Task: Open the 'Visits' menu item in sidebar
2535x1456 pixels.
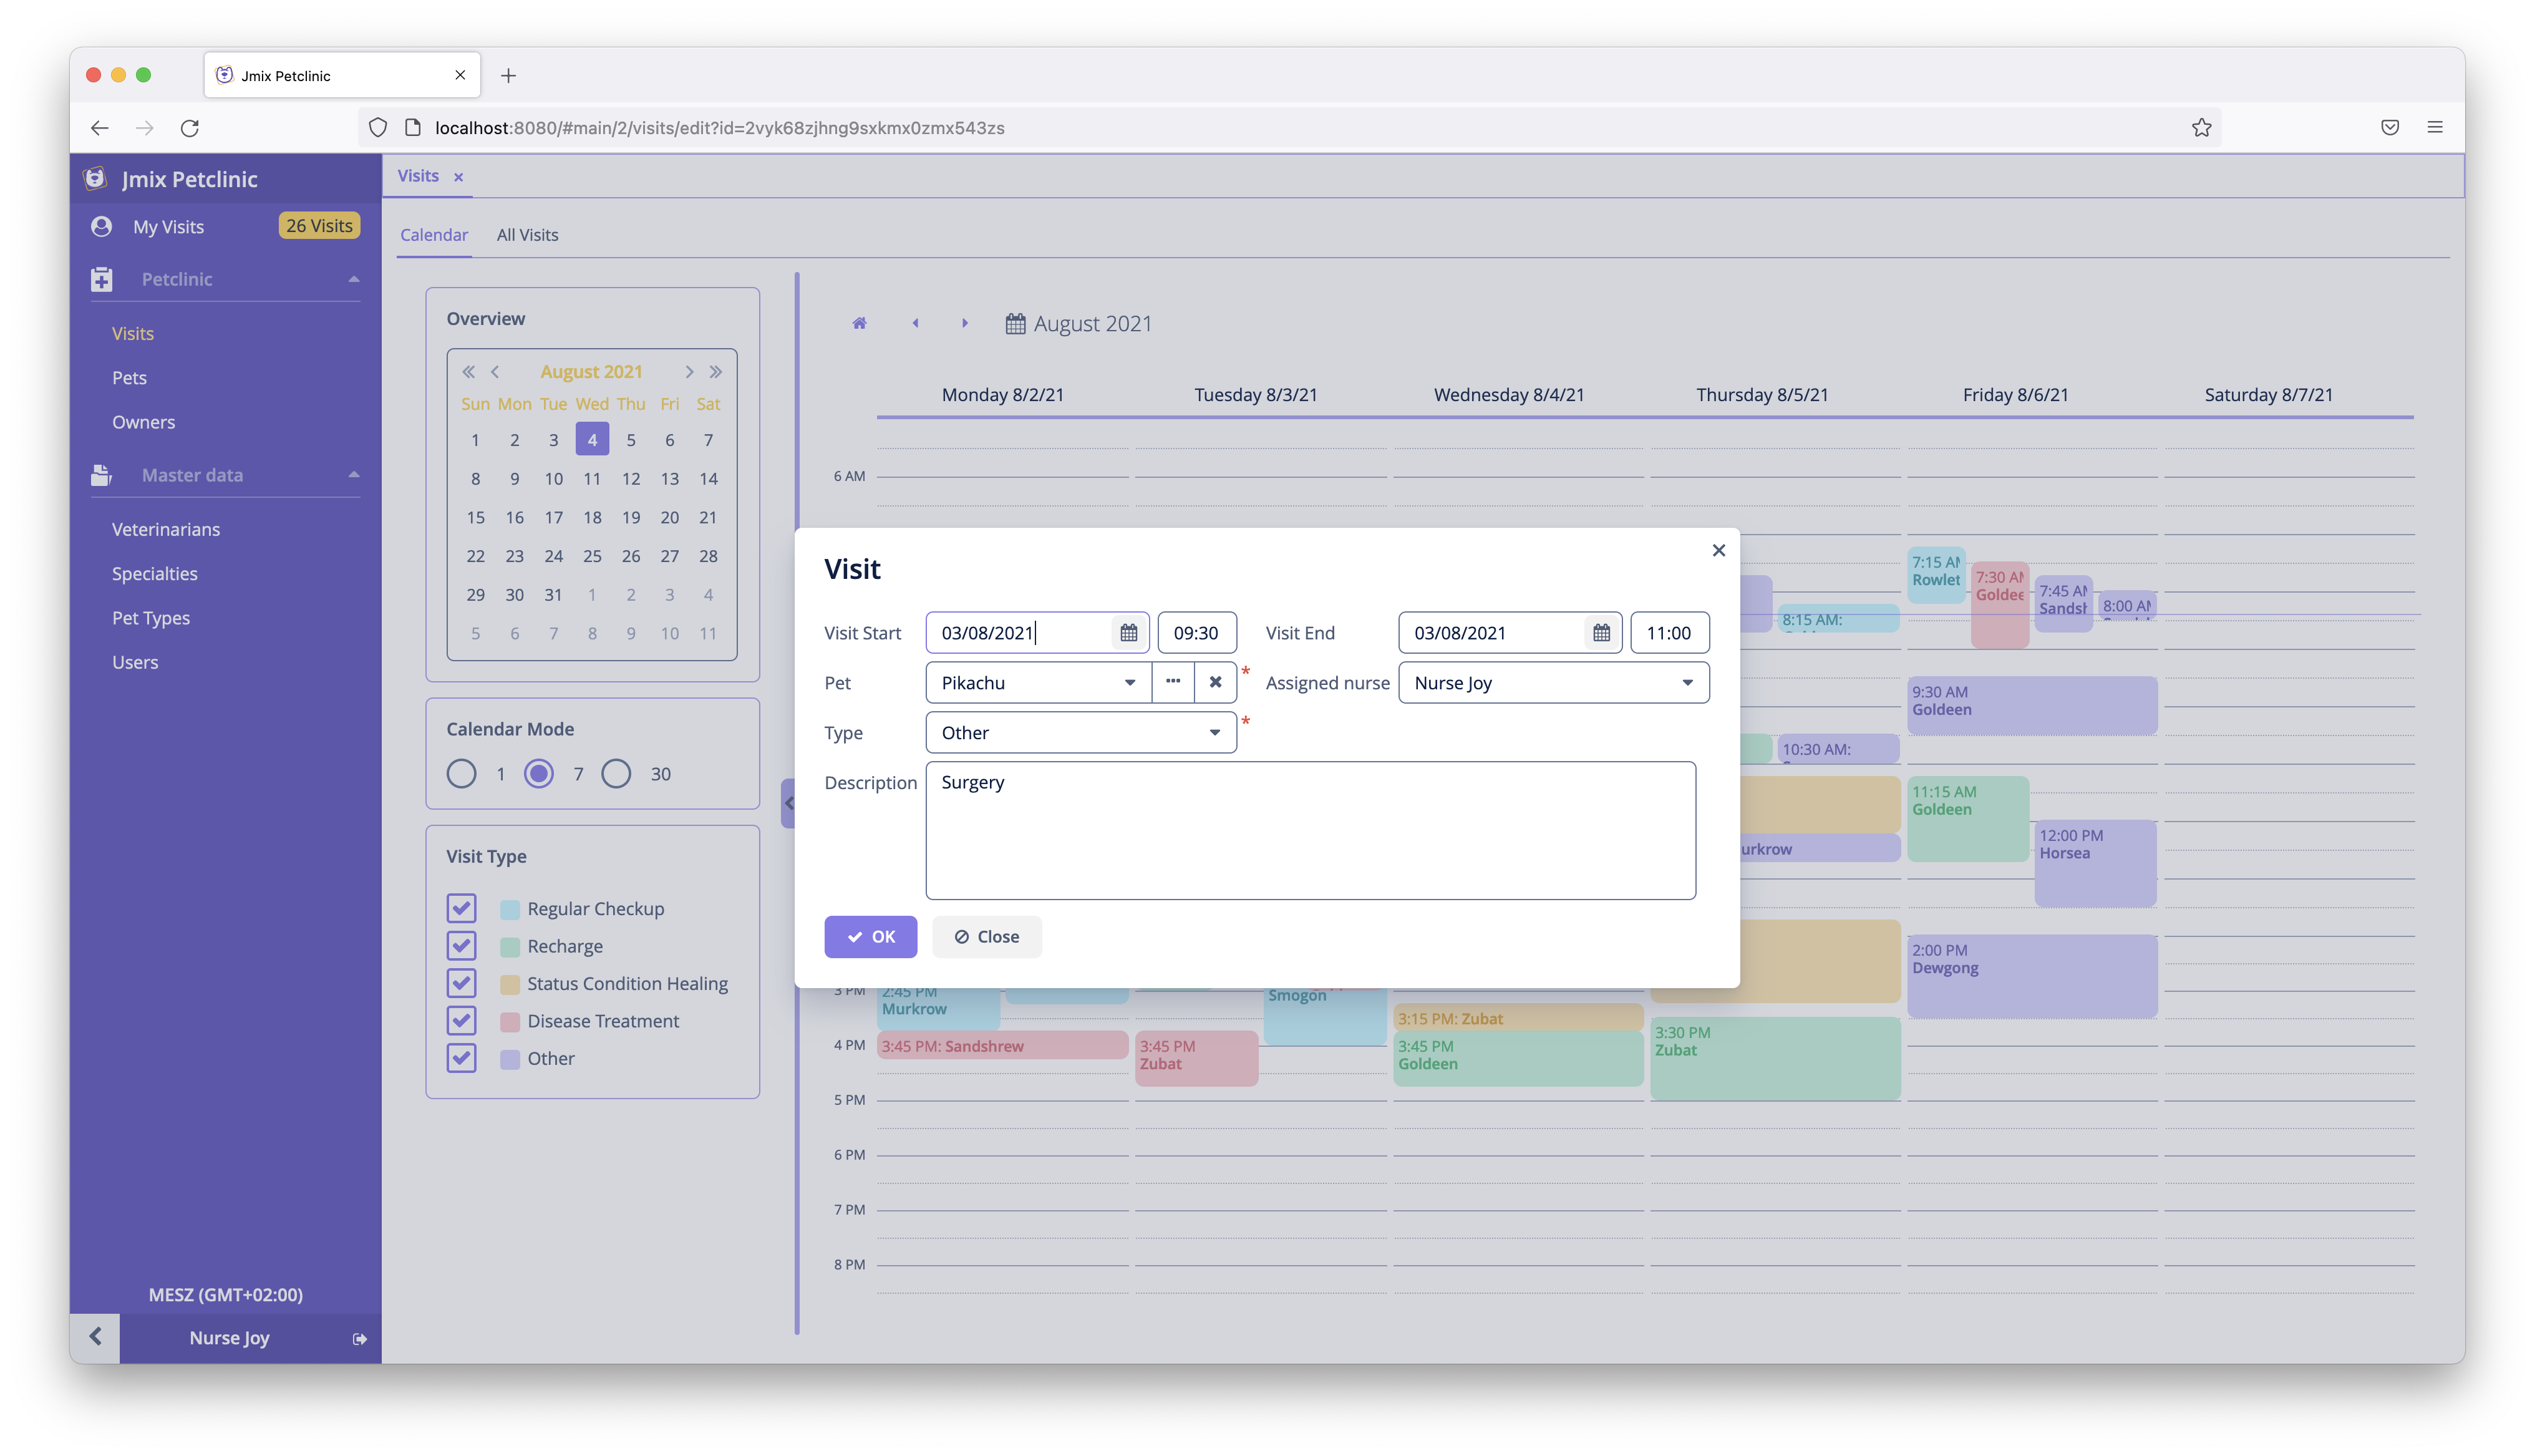Action: (x=132, y=332)
